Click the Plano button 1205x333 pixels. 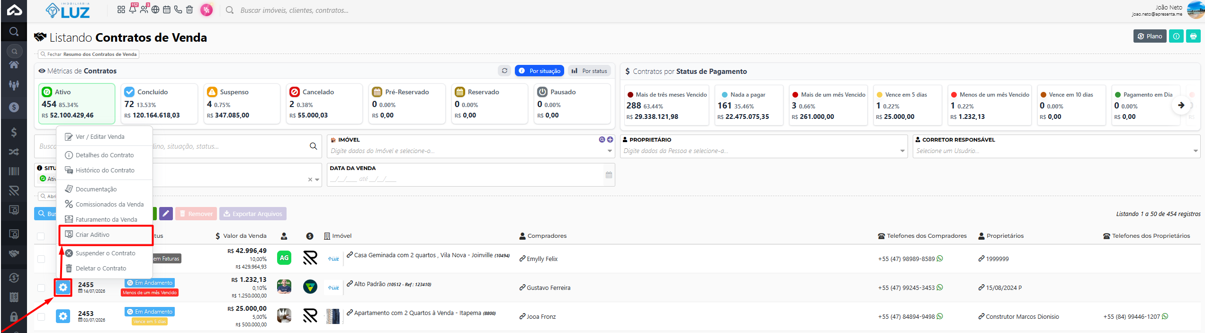1150,36
